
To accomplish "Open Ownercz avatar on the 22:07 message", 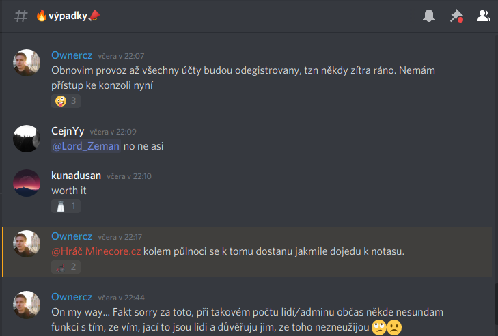I will click(x=27, y=63).
